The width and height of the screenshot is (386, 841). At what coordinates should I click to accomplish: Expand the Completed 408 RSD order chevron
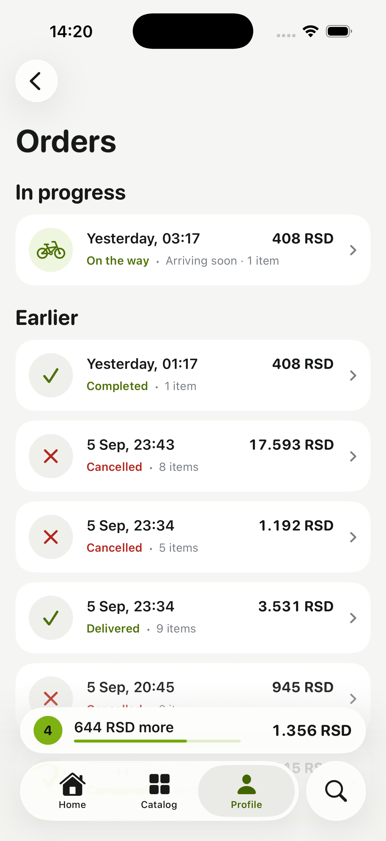353,376
